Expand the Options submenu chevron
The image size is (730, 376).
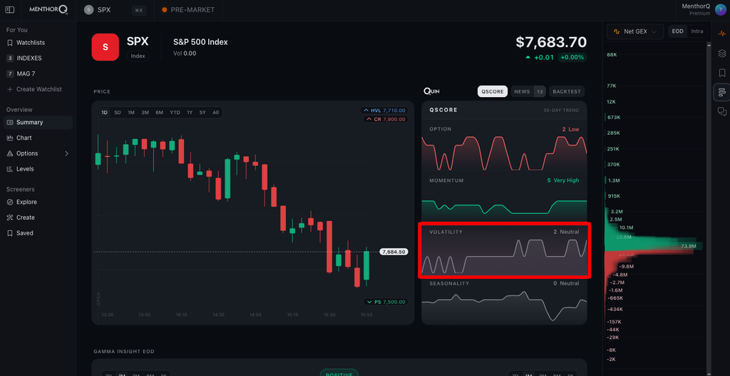point(66,153)
